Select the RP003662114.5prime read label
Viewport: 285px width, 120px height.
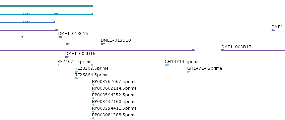(114, 88)
